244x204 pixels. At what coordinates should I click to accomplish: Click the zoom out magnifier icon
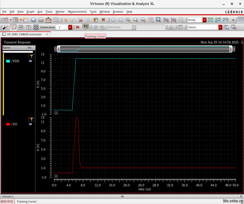143,20
